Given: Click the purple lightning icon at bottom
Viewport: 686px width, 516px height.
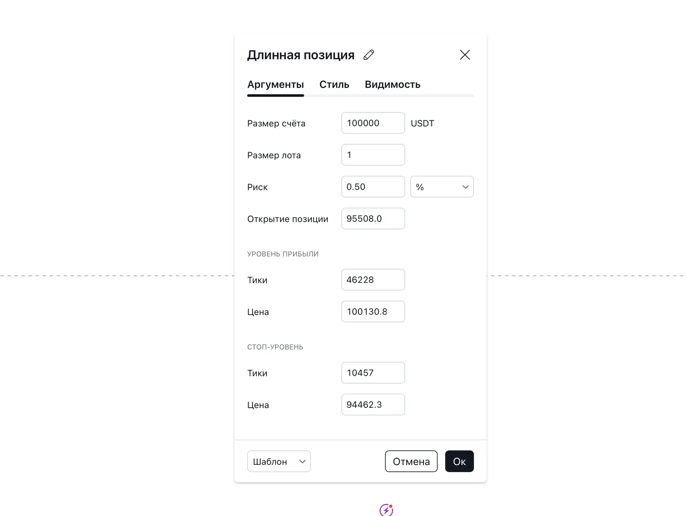Looking at the screenshot, I should pyautogui.click(x=386, y=510).
